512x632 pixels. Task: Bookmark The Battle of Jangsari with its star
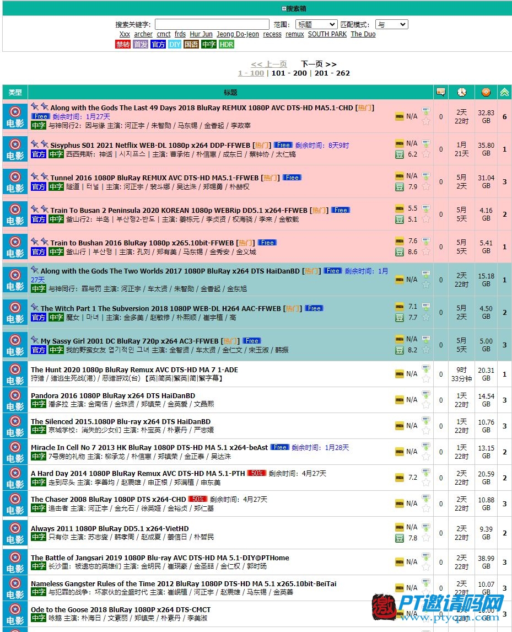[x=426, y=567]
